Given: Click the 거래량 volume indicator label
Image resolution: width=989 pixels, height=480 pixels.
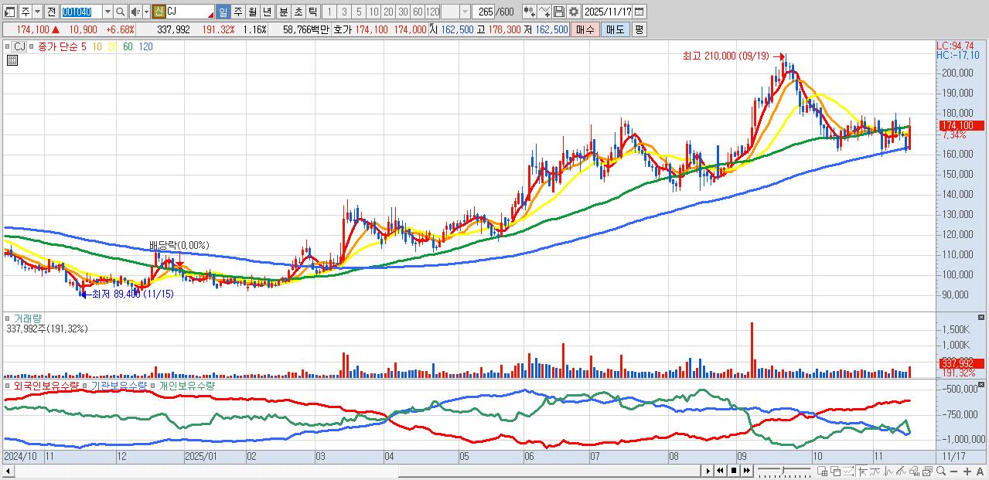Looking at the screenshot, I should click(28, 318).
